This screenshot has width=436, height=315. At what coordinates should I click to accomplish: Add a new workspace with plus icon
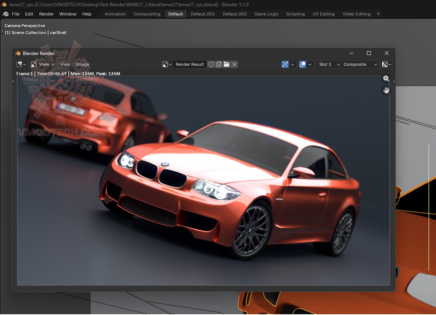(378, 14)
